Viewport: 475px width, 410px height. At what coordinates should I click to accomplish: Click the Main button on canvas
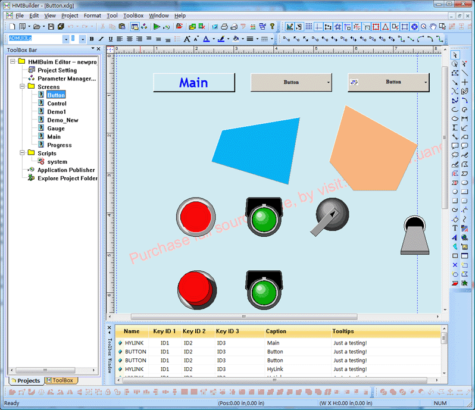click(194, 83)
